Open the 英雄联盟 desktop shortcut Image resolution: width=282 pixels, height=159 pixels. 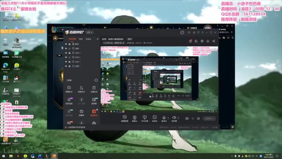pos(5,92)
